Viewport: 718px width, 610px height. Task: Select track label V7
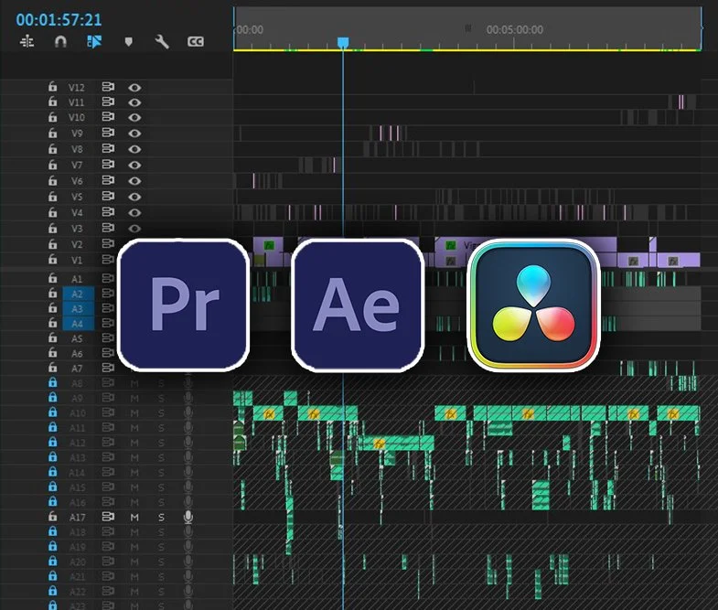tap(77, 165)
